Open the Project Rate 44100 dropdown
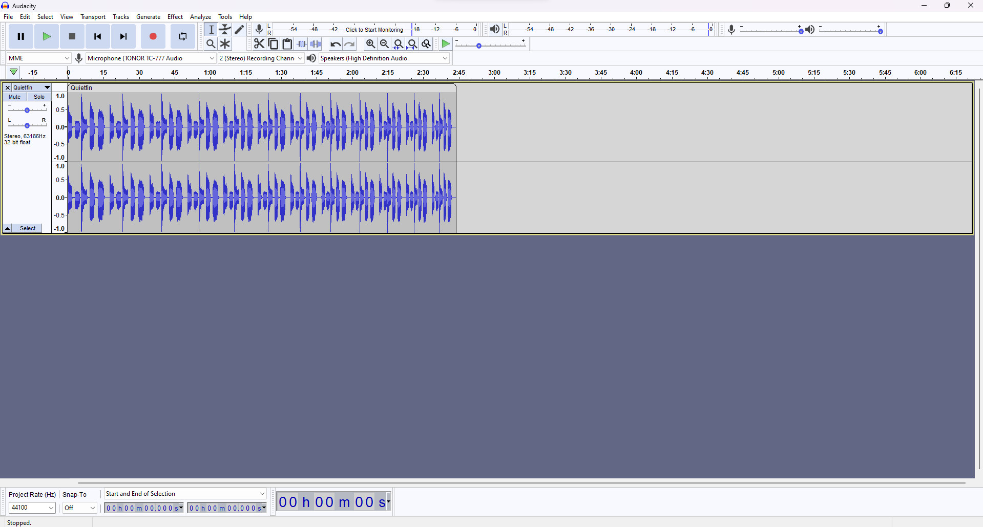The height and width of the screenshot is (527, 983). pos(32,508)
